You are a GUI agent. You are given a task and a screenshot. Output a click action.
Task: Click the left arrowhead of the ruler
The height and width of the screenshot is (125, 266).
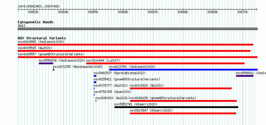coord(19,9)
